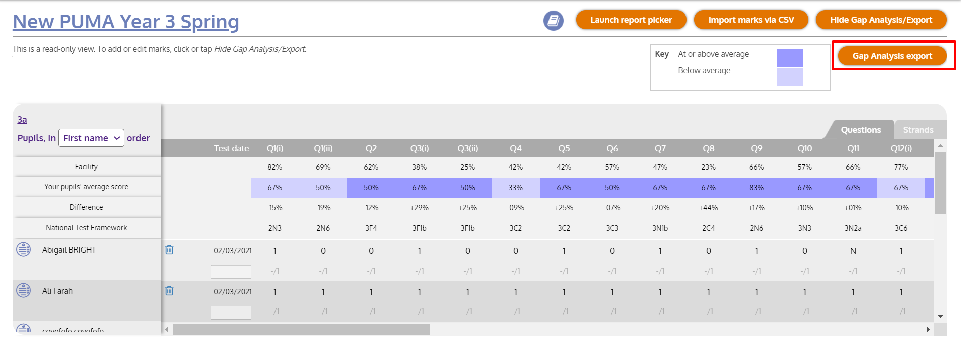
Task: Click the At or above average color swatch
Action: [789, 57]
